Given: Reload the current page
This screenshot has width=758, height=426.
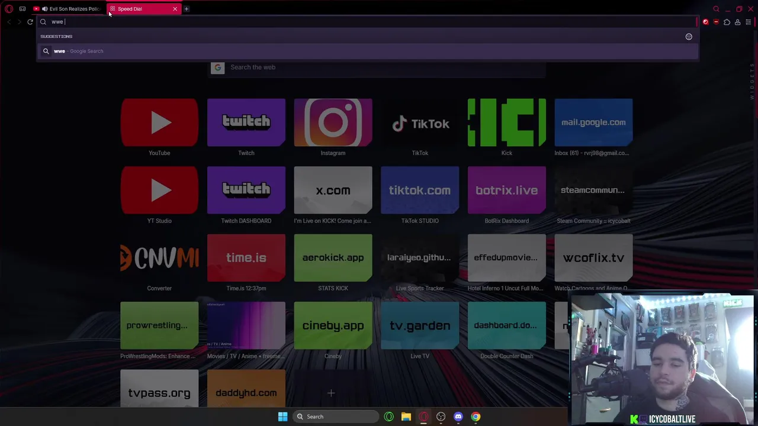Looking at the screenshot, I should pos(30,22).
